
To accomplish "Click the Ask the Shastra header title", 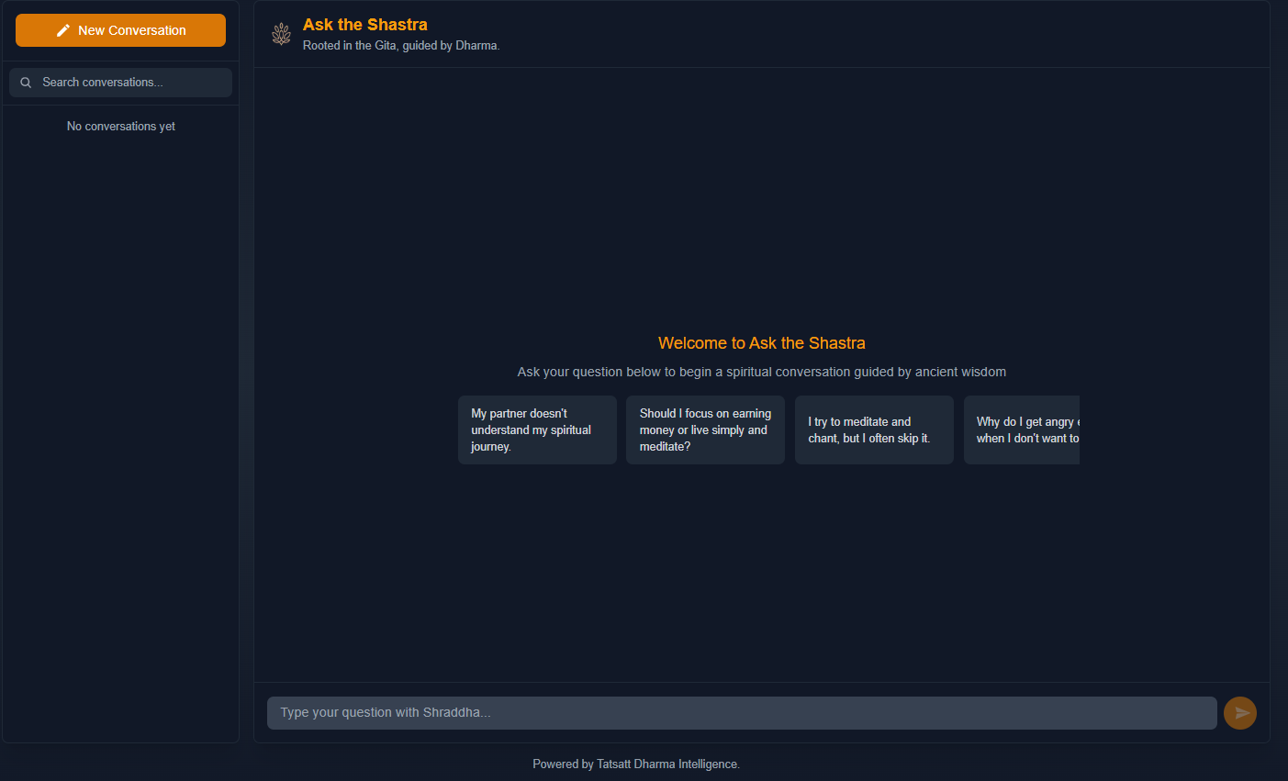I will [x=365, y=25].
